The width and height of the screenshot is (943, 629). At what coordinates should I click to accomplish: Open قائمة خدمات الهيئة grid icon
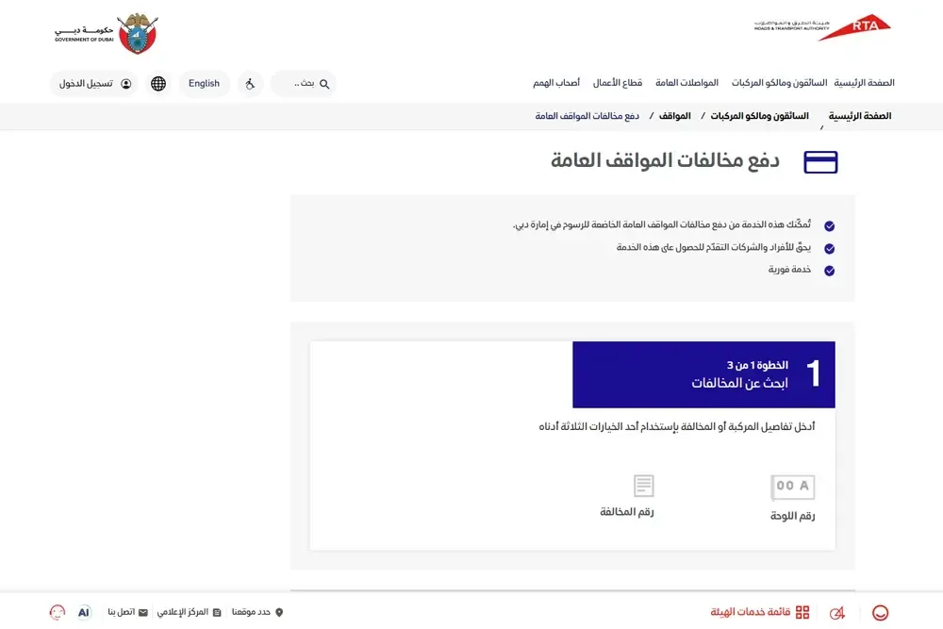802,612
